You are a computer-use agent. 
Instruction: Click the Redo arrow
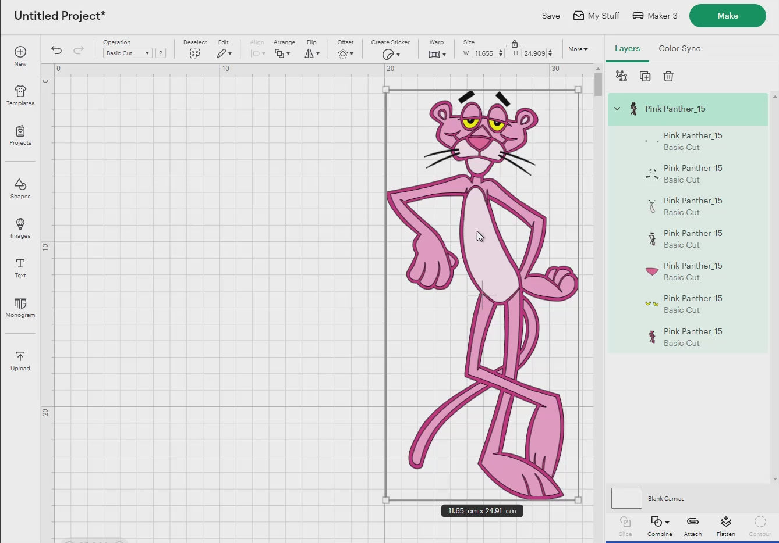(x=79, y=50)
